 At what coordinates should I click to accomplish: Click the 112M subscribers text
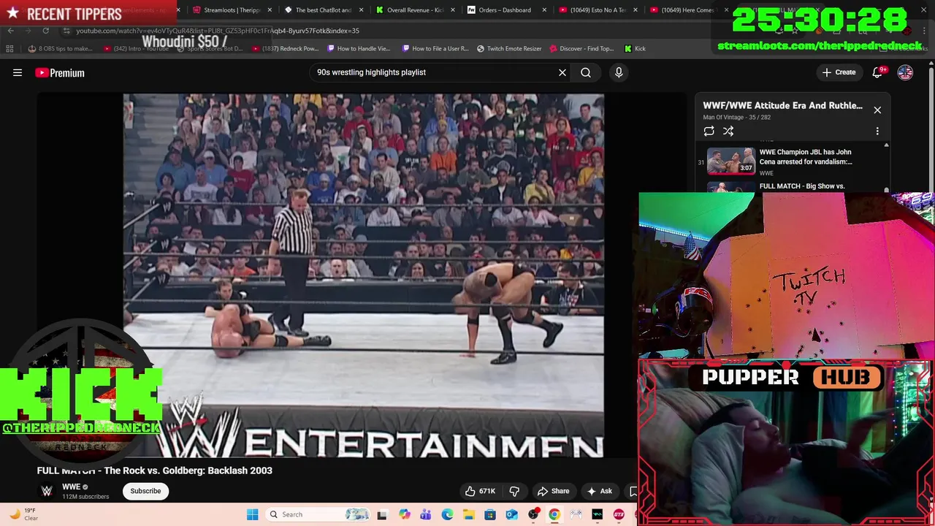pyautogui.click(x=85, y=497)
